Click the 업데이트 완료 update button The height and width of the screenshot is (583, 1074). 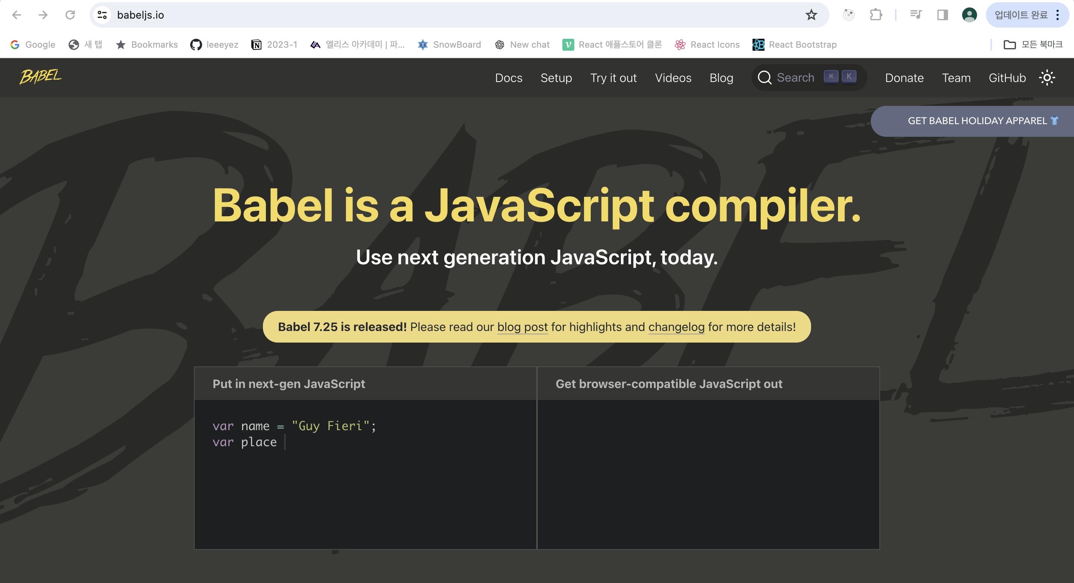1021,15
